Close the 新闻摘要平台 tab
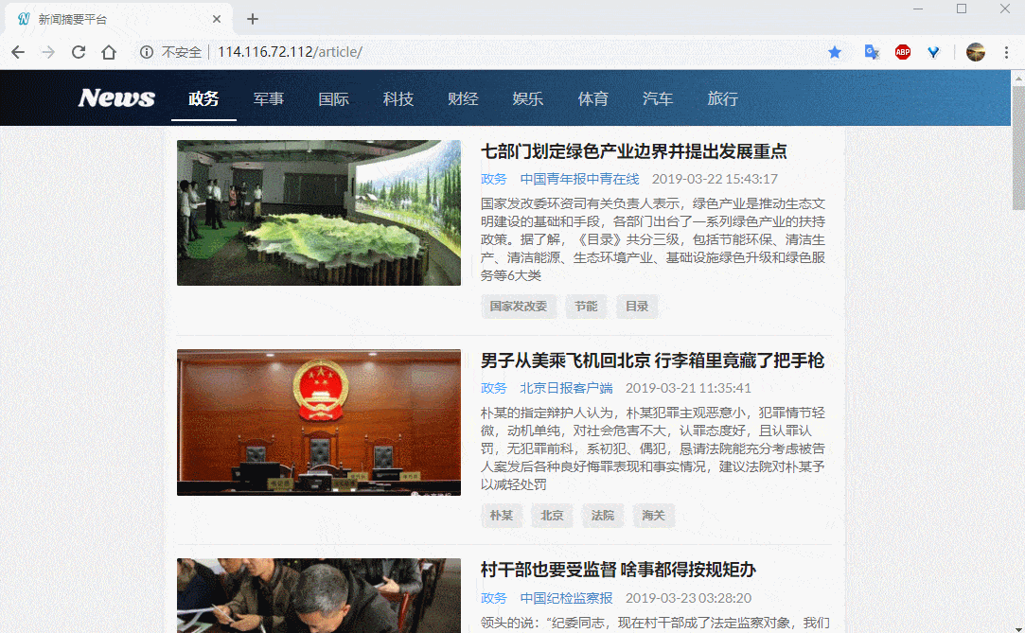Screen dimensions: 1025x633 pyautogui.click(x=217, y=20)
